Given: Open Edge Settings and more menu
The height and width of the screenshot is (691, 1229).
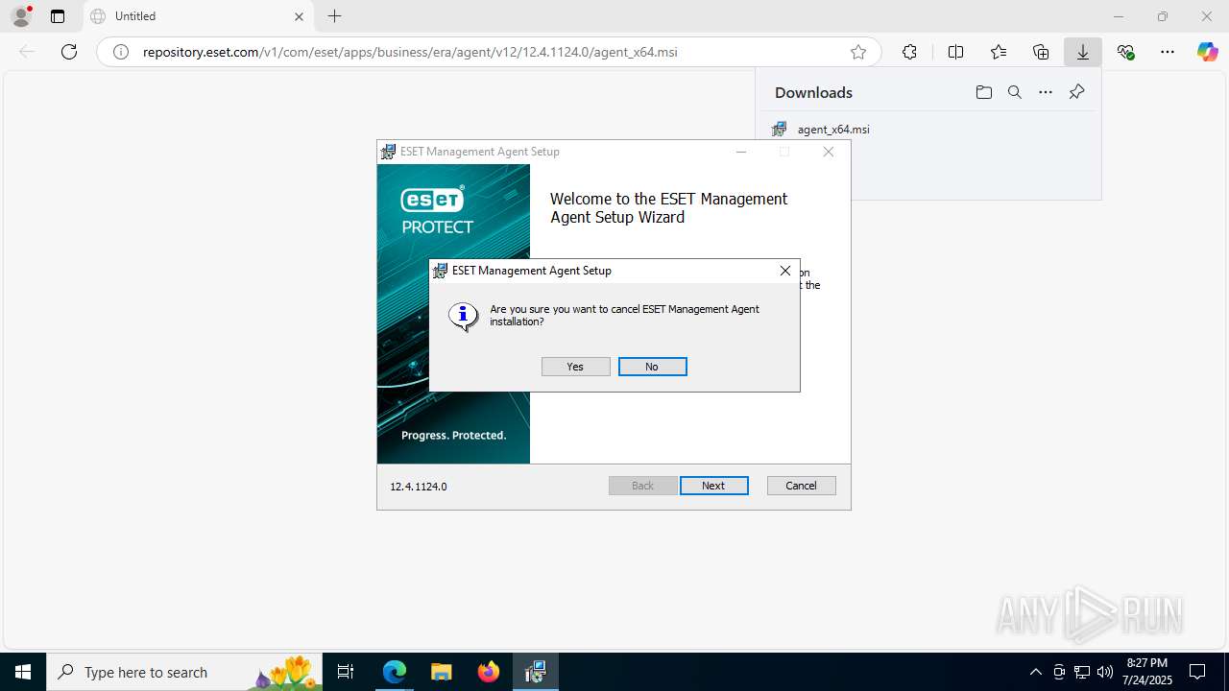Looking at the screenshot, I should pyautogui.click(x=1168, y=52).
